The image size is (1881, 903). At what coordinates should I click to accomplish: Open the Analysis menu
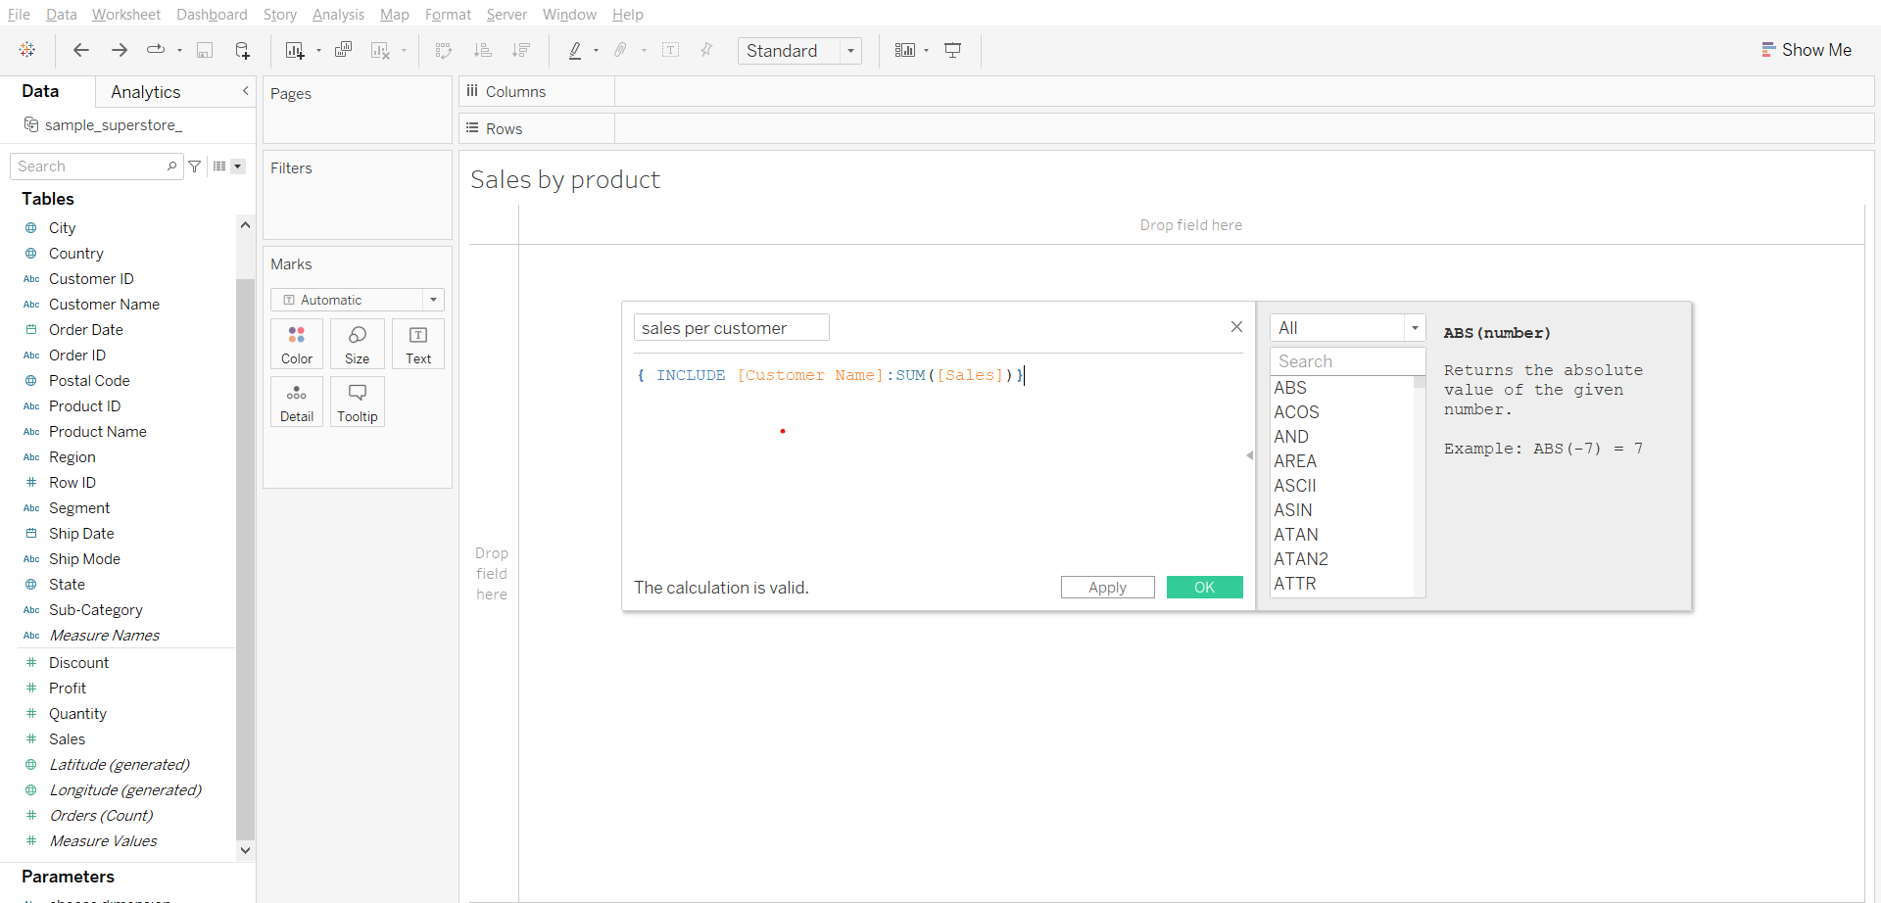click(x=338, y=15)
